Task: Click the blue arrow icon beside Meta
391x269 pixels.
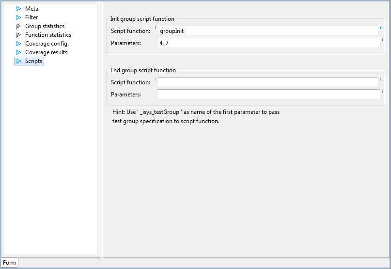Action: point(19,9)
